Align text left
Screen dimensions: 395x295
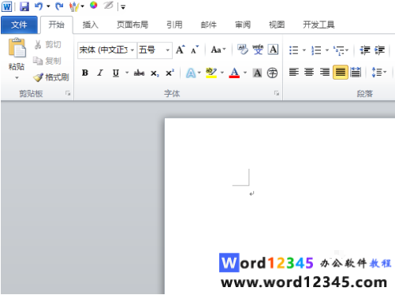tap(294, 72)
